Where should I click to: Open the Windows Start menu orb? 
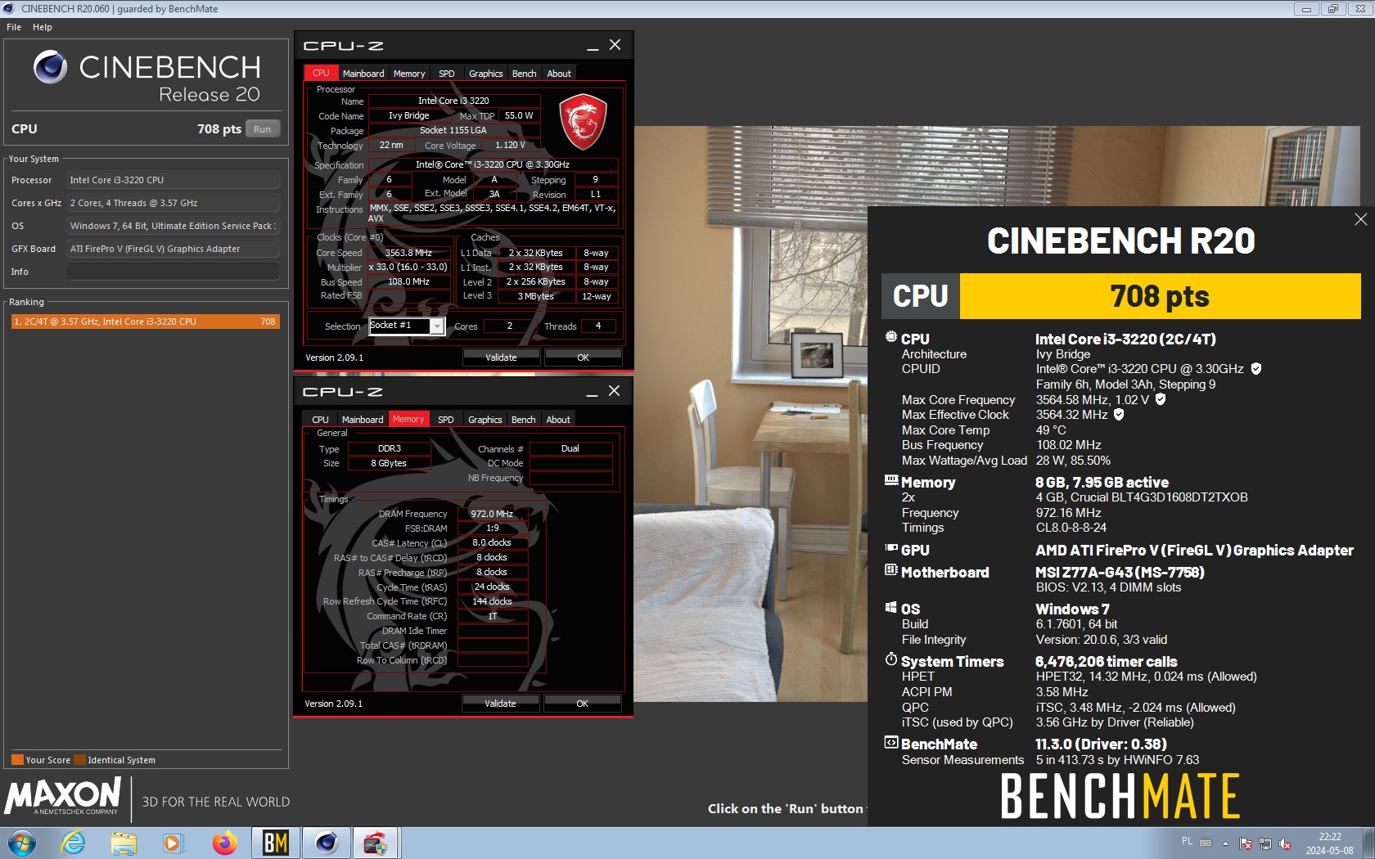pos(22,843)
